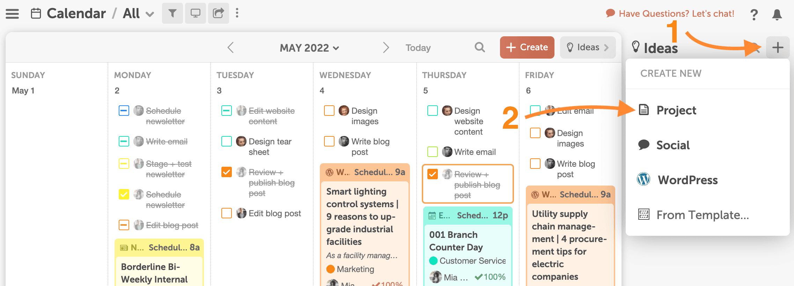Open the help question mark icon
Screen dimensions: 794x286
pyautogui.click(x=754, y=14)
